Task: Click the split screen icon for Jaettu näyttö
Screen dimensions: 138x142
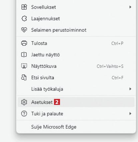Action: point(24,55)
